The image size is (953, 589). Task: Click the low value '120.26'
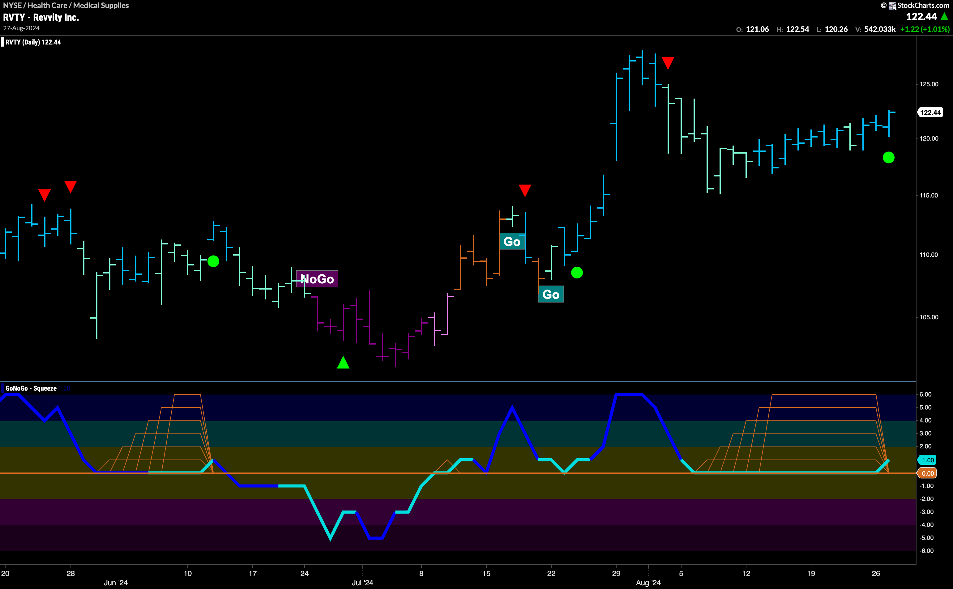(836, 29)
